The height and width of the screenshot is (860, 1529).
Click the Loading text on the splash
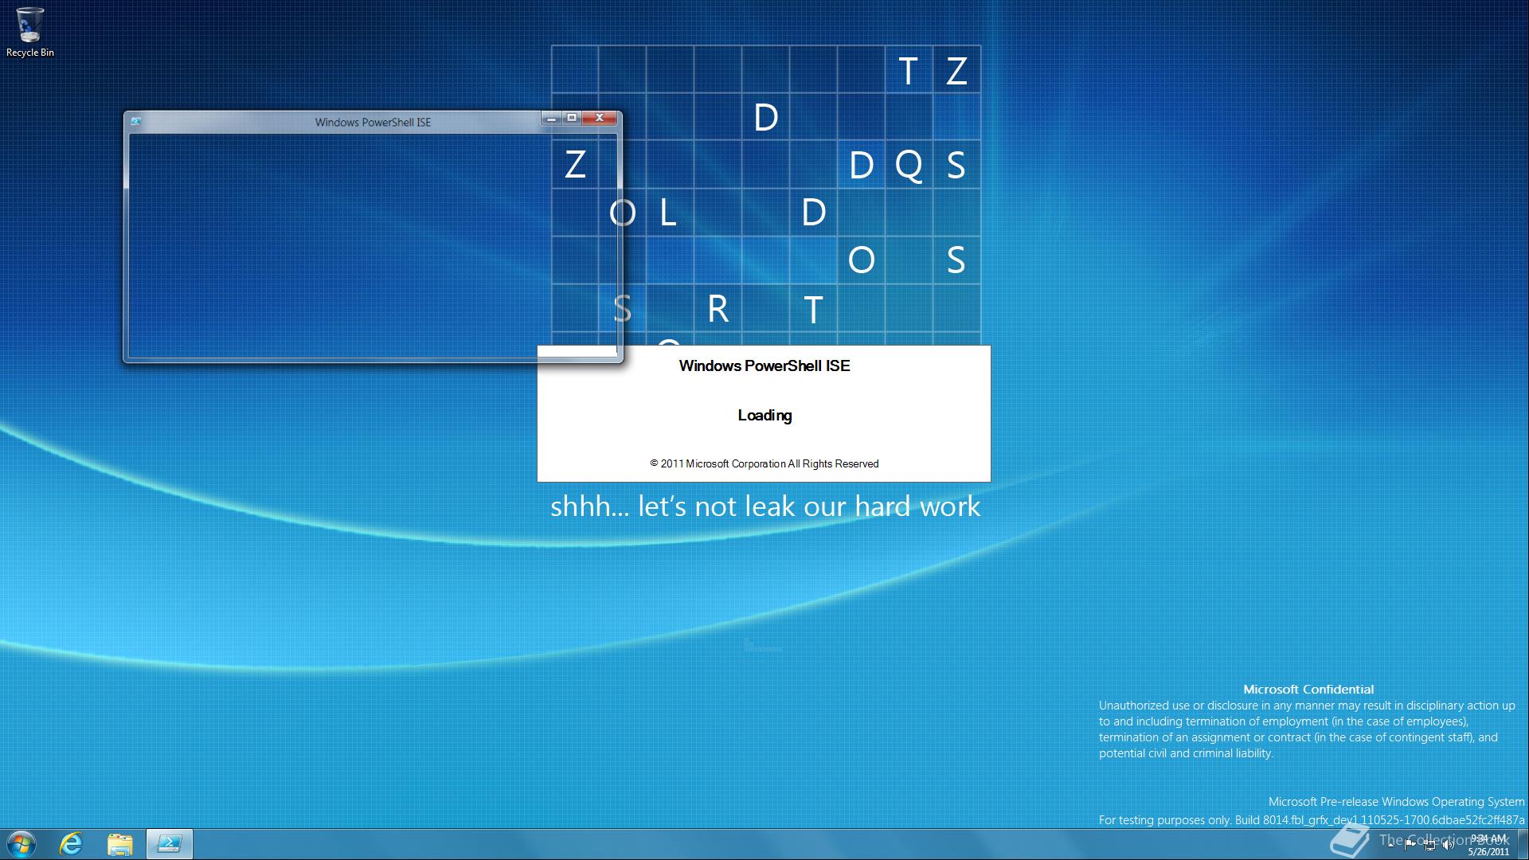pyautogui.click(x=764, y=415)
